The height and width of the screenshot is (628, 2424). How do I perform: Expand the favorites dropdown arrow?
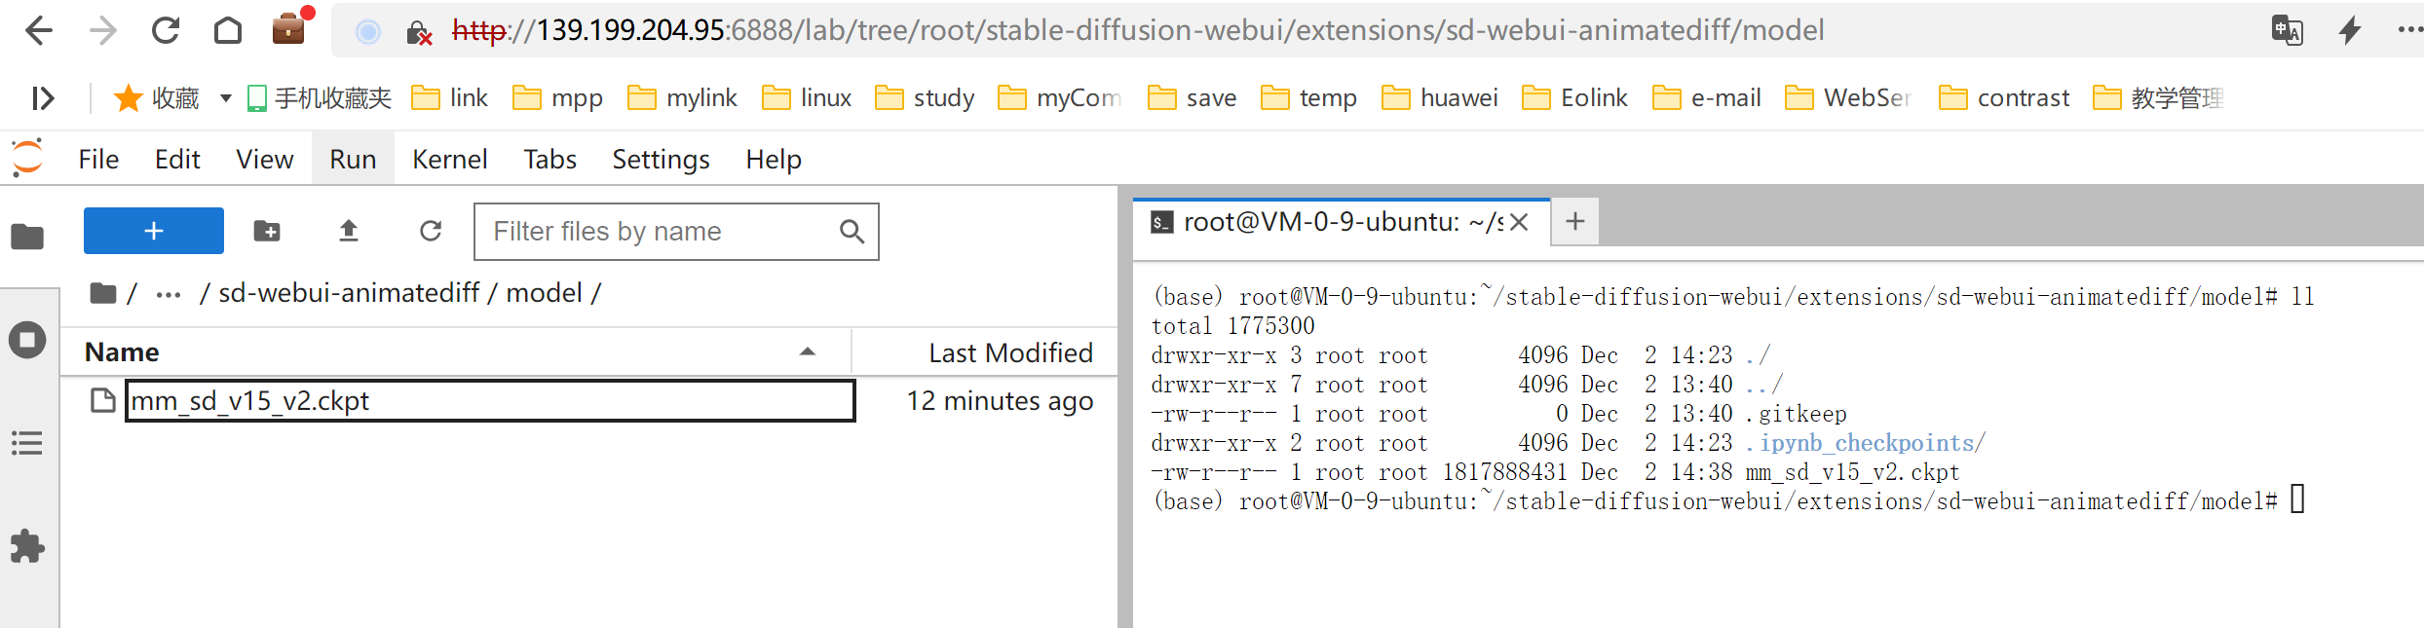(x=225, y=98)
